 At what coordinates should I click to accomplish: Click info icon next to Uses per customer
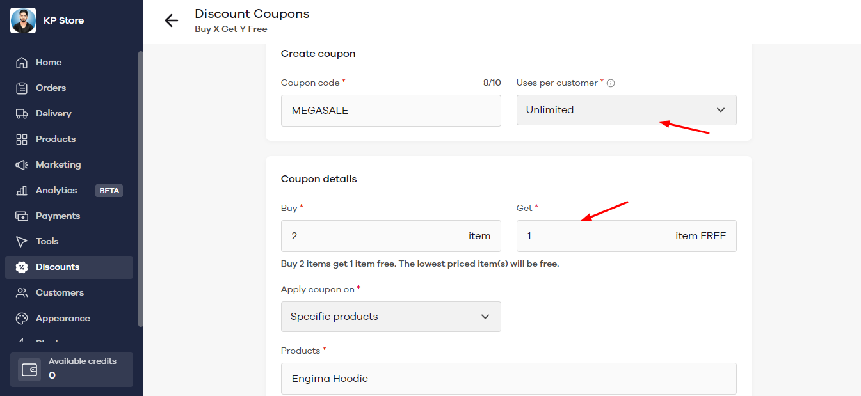click(x=611, y=83)
